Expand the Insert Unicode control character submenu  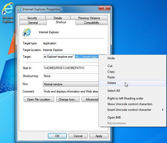point(132,110)
